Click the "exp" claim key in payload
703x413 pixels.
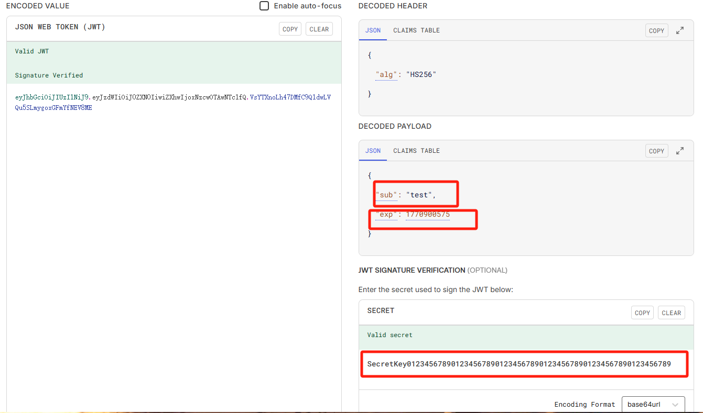[386, 215]
